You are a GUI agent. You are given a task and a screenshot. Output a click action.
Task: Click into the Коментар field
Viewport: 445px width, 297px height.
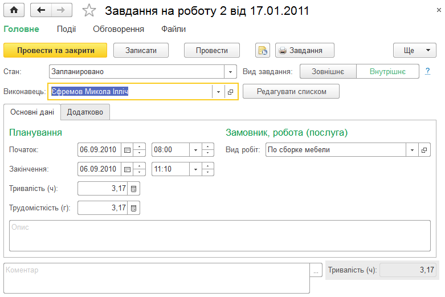tap(157, 278)
